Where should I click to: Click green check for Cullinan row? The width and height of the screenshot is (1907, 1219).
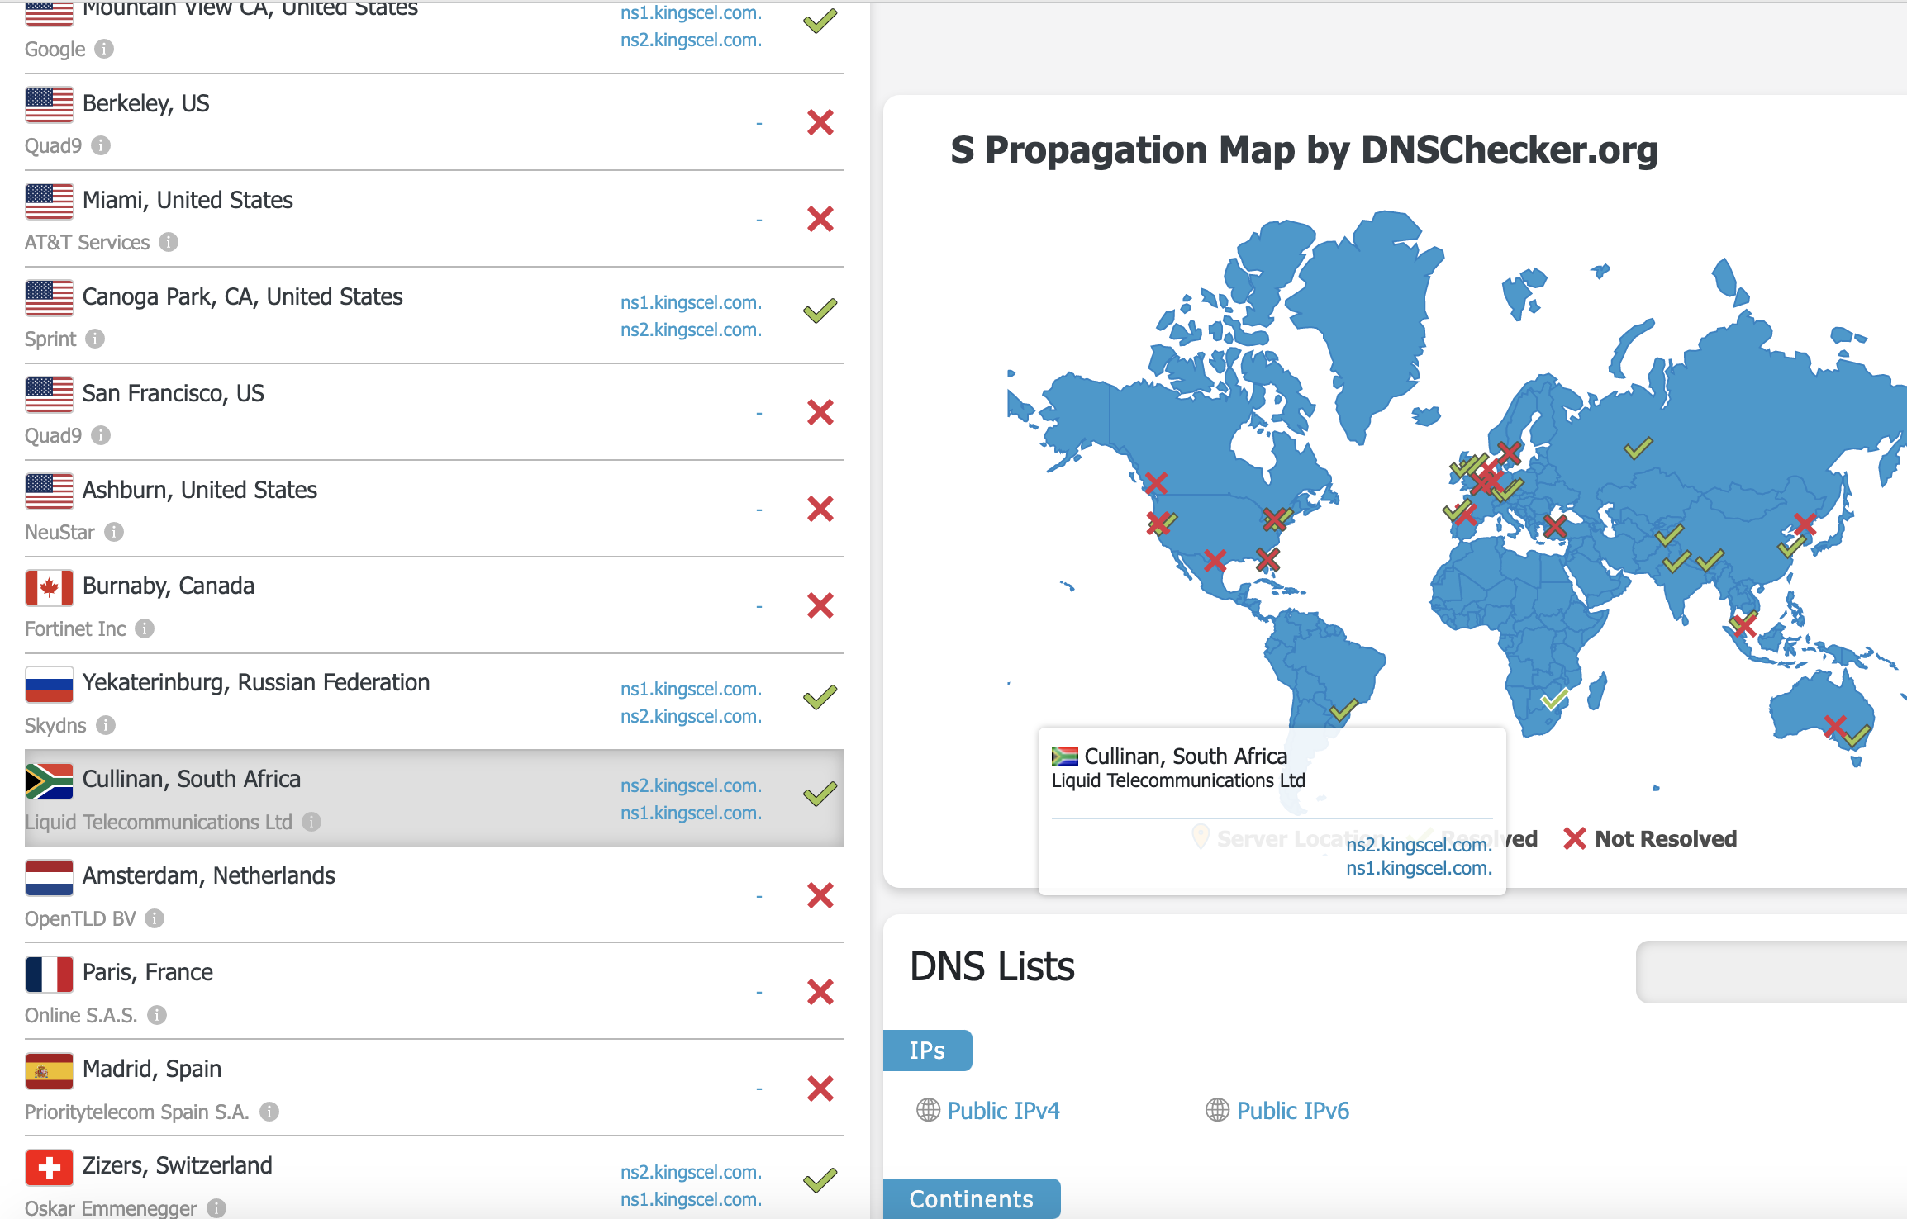(820, 794)
